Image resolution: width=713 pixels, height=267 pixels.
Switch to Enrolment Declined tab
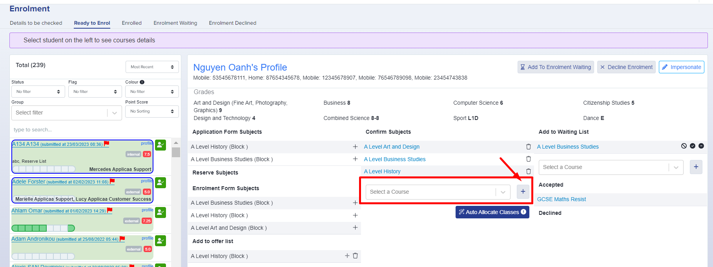coord(233,23)
